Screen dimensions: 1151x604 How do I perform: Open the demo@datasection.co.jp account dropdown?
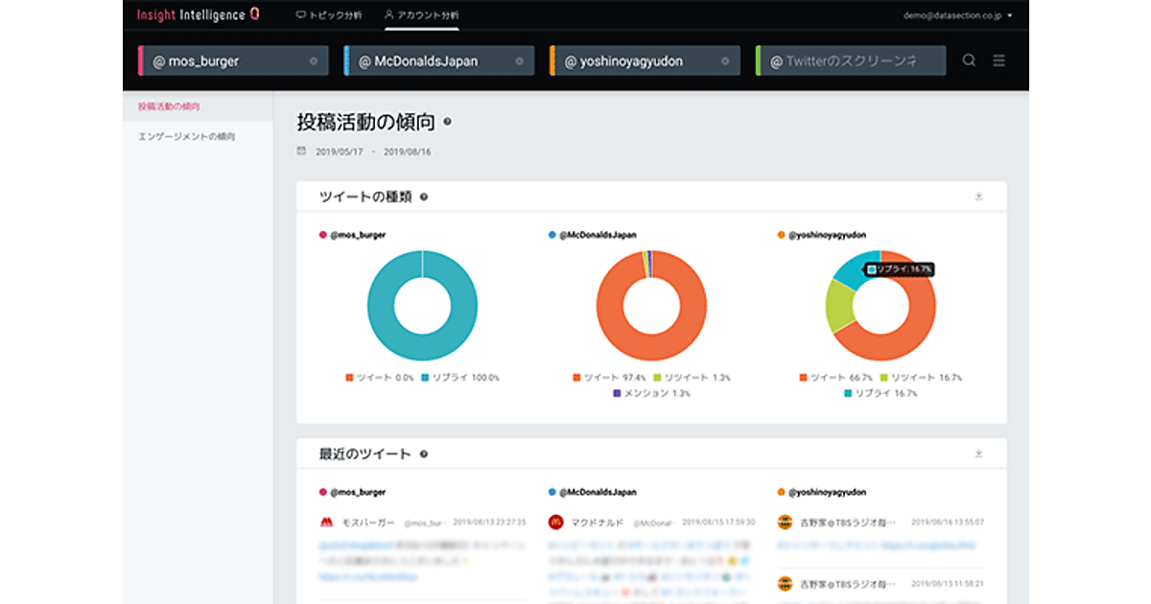[957, 15]
